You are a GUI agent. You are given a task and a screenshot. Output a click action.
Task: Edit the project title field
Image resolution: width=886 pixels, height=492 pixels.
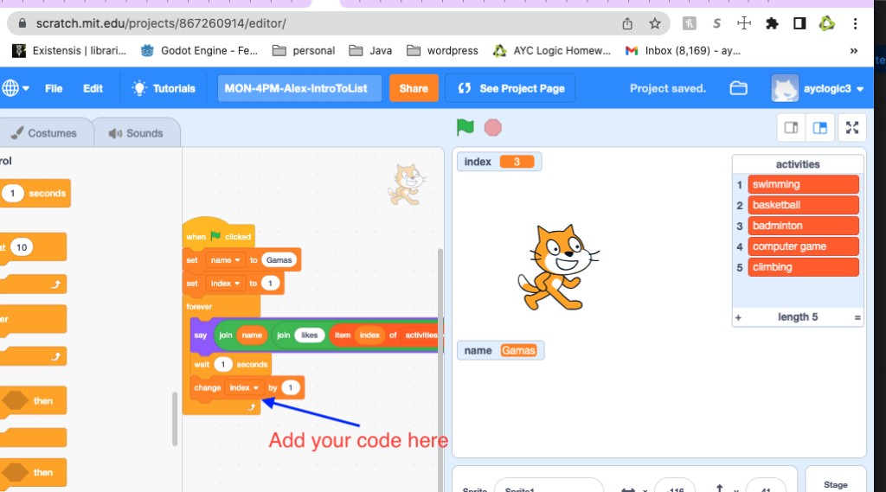click(x=299, y=88)
